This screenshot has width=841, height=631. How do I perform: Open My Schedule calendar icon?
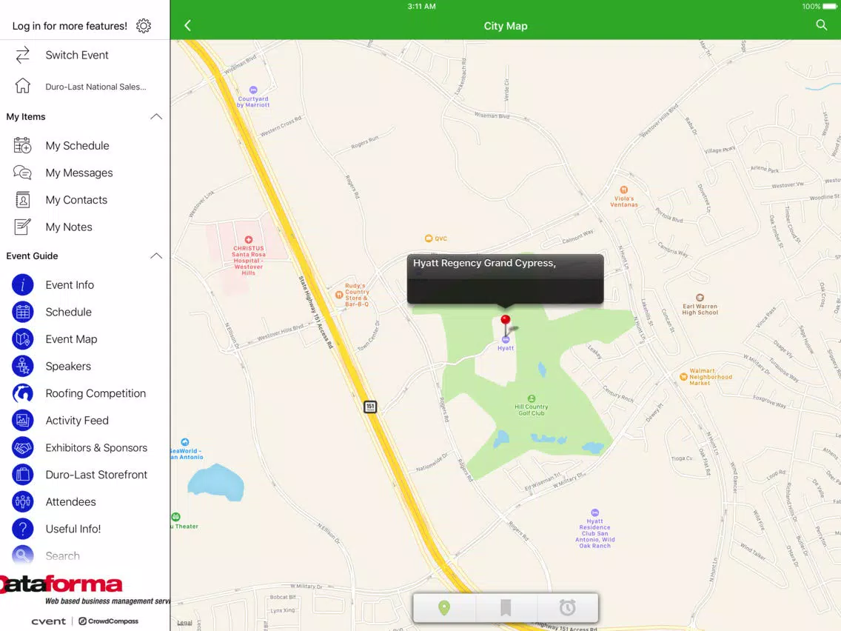click(22, 145)
